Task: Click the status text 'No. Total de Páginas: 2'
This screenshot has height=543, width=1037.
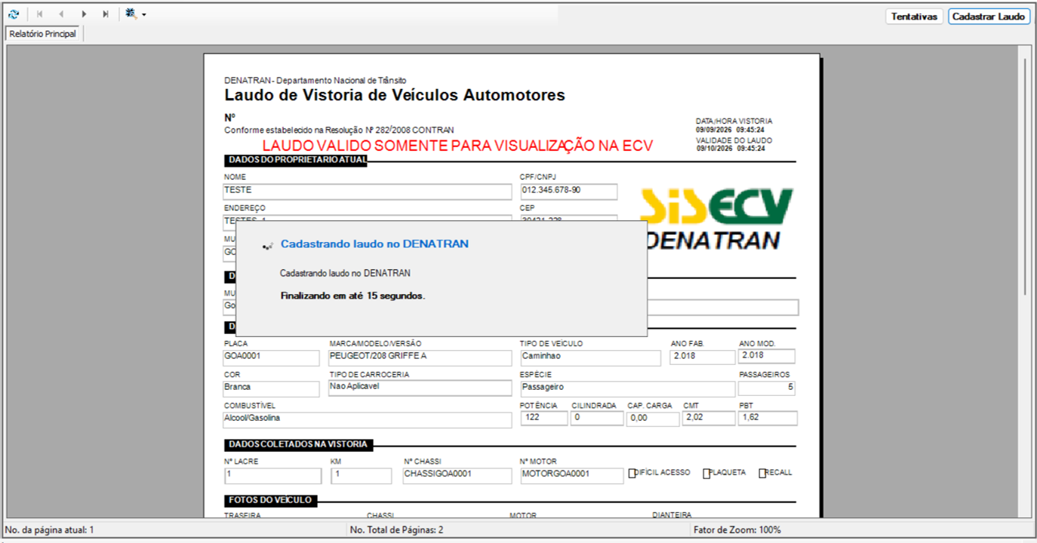Action: (397, 530)
